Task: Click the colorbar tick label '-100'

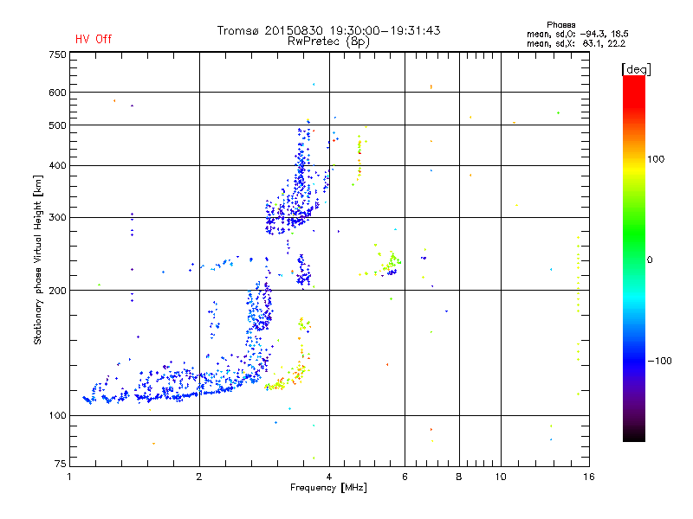Action: [659, 361]
